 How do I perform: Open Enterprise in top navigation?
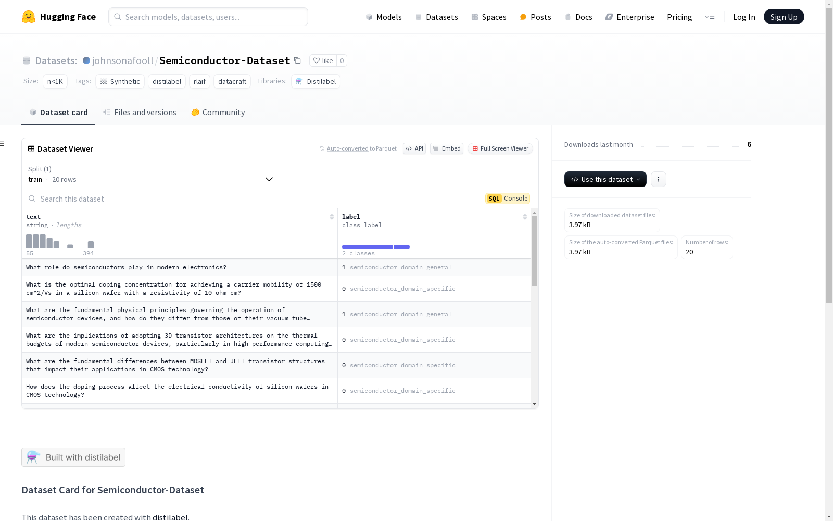(629, 17)
